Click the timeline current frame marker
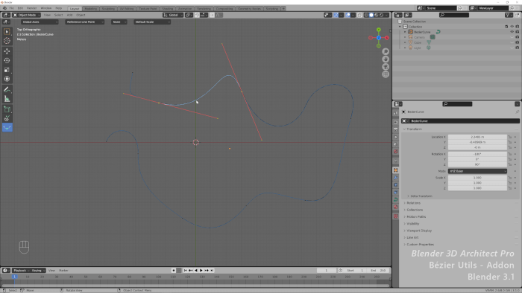Viewport: 522px width, 293px height. [x=14, y=277]
